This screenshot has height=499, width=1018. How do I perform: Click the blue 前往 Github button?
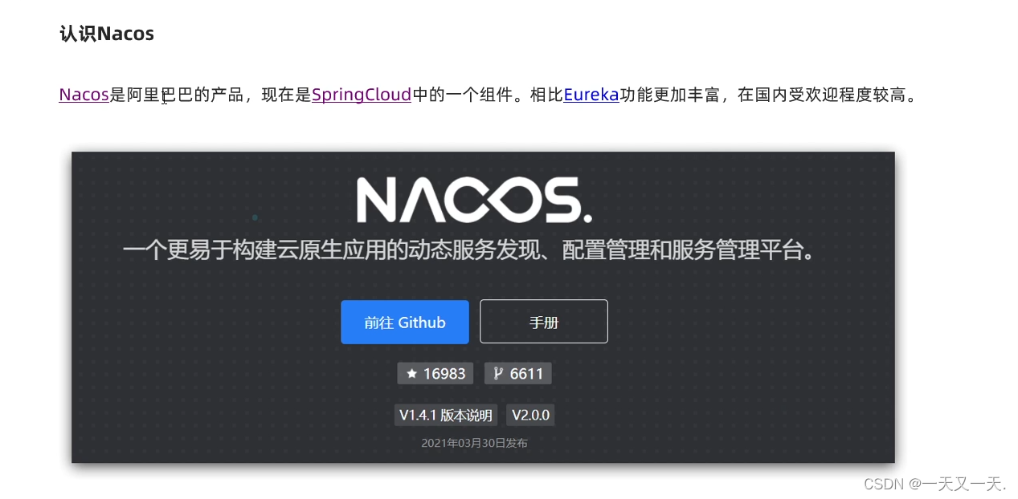pos(405,322)
